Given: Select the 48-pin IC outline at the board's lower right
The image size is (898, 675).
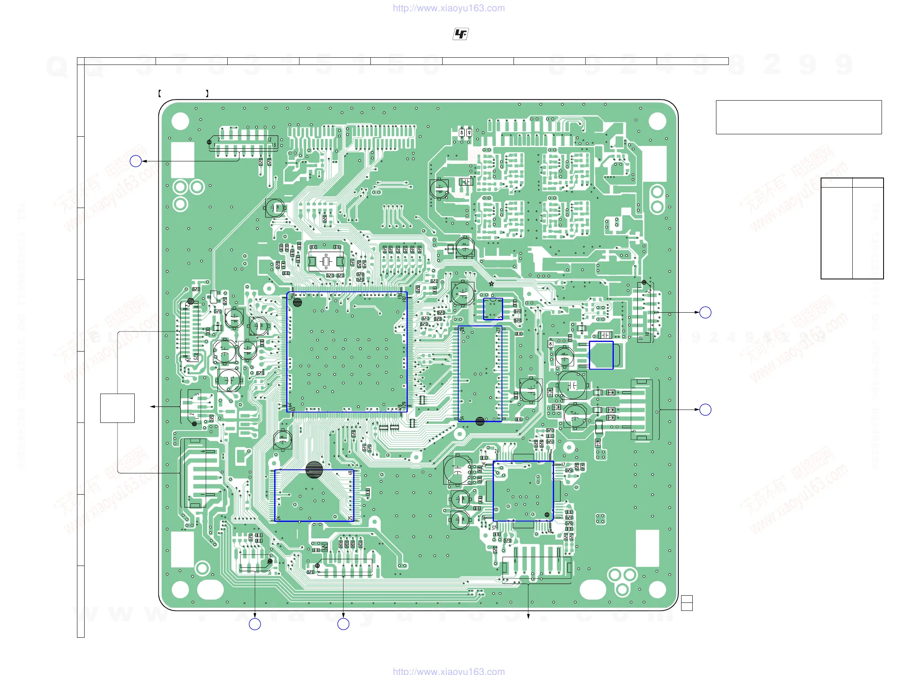Looking at the screenshot, I should coord(523,491).
